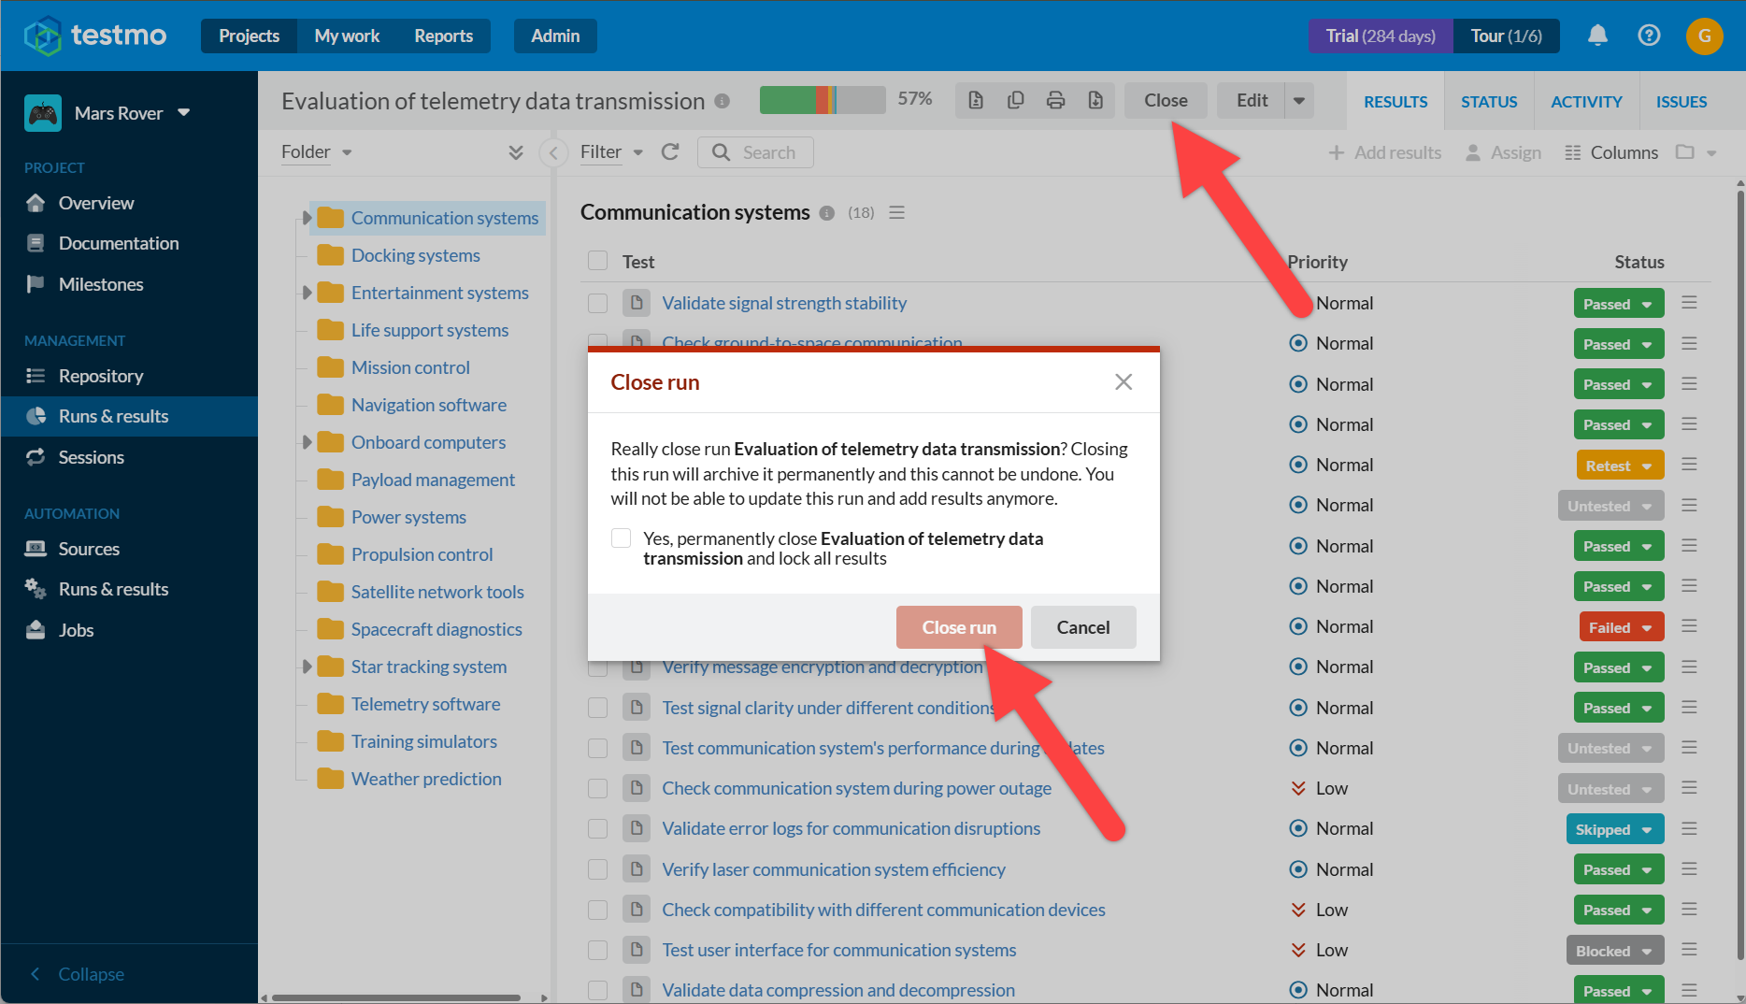This screenshot has width=1746, height=1004.
Task: Switch to the STATUS tab
Action: pos(1489,101)
